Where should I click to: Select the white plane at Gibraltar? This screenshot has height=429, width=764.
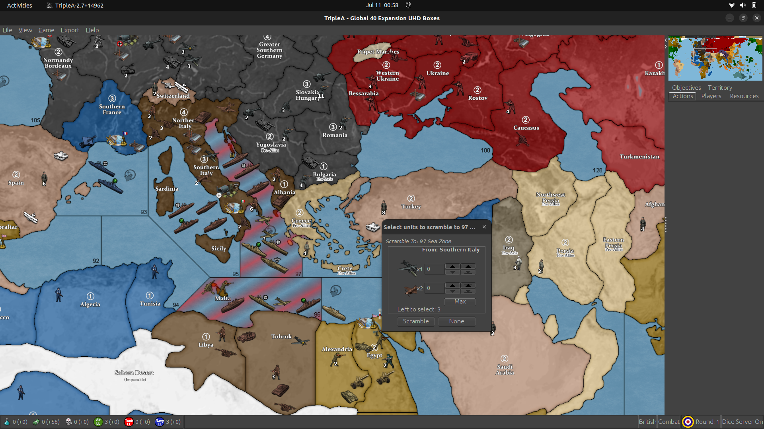click(x=31, y=217)
